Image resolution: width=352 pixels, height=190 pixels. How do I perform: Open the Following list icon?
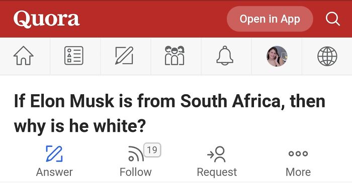pyautogui.click(x=74, y=56)
